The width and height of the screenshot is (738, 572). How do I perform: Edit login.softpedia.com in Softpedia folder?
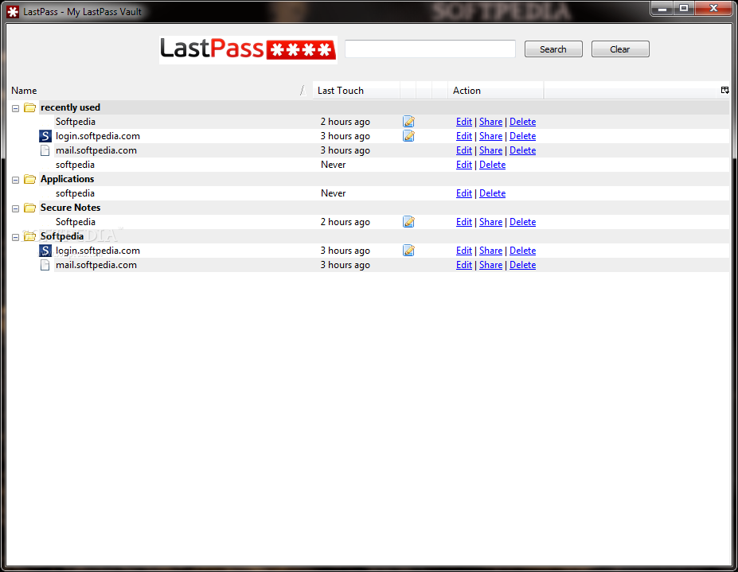463,251
